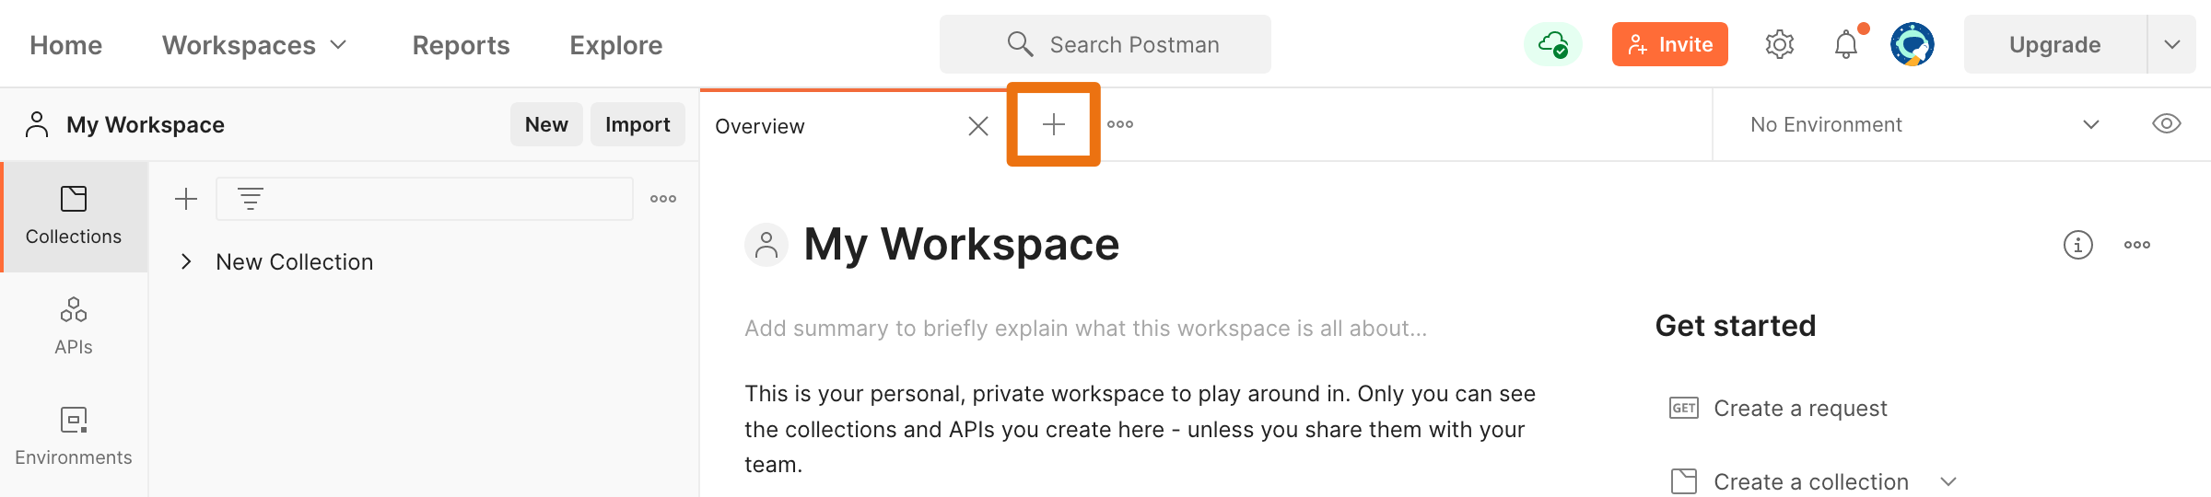Open the settings gear icon
This screenshot has width=2211, height=497.
(x=1779, y=44)
